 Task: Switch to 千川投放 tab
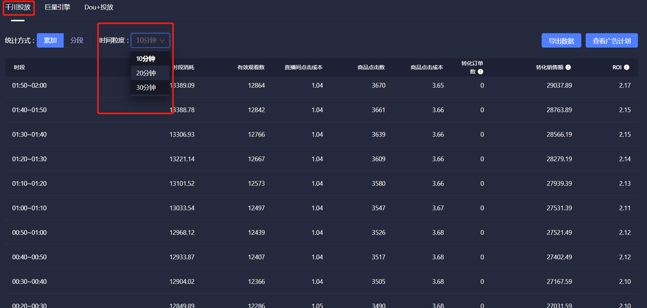coord(18,7)
